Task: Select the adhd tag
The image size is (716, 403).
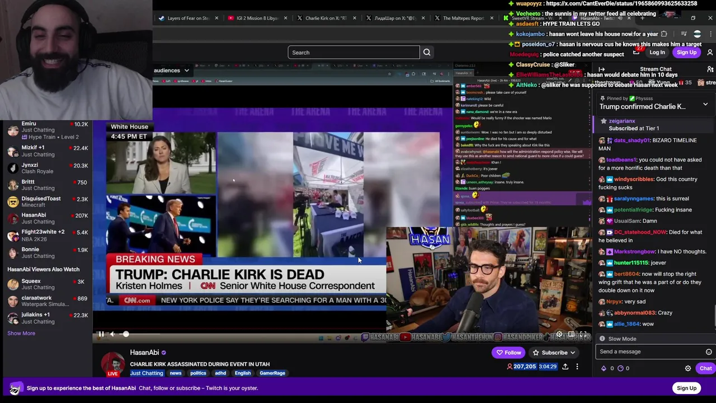Action: click(220, 373)
